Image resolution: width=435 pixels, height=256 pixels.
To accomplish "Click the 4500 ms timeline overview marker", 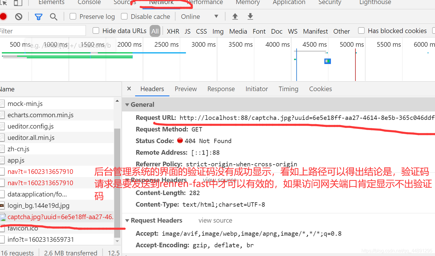I will tap(315, 44).
